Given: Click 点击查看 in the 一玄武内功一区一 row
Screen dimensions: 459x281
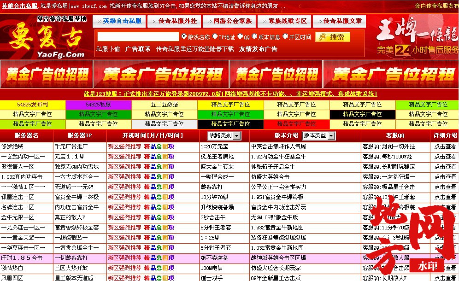Looking at the screenshot, I should 445,157.
